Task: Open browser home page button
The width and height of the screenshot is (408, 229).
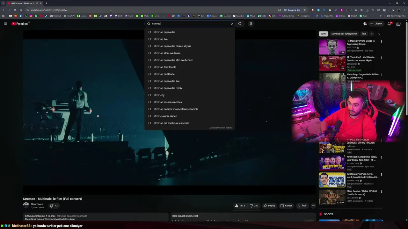Action: 21,10
